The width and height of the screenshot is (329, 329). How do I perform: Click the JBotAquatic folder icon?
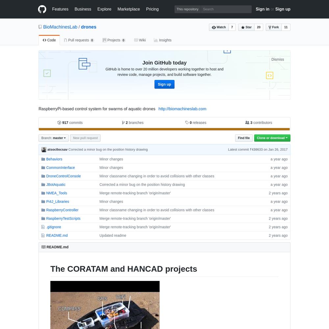pos(43,185)
